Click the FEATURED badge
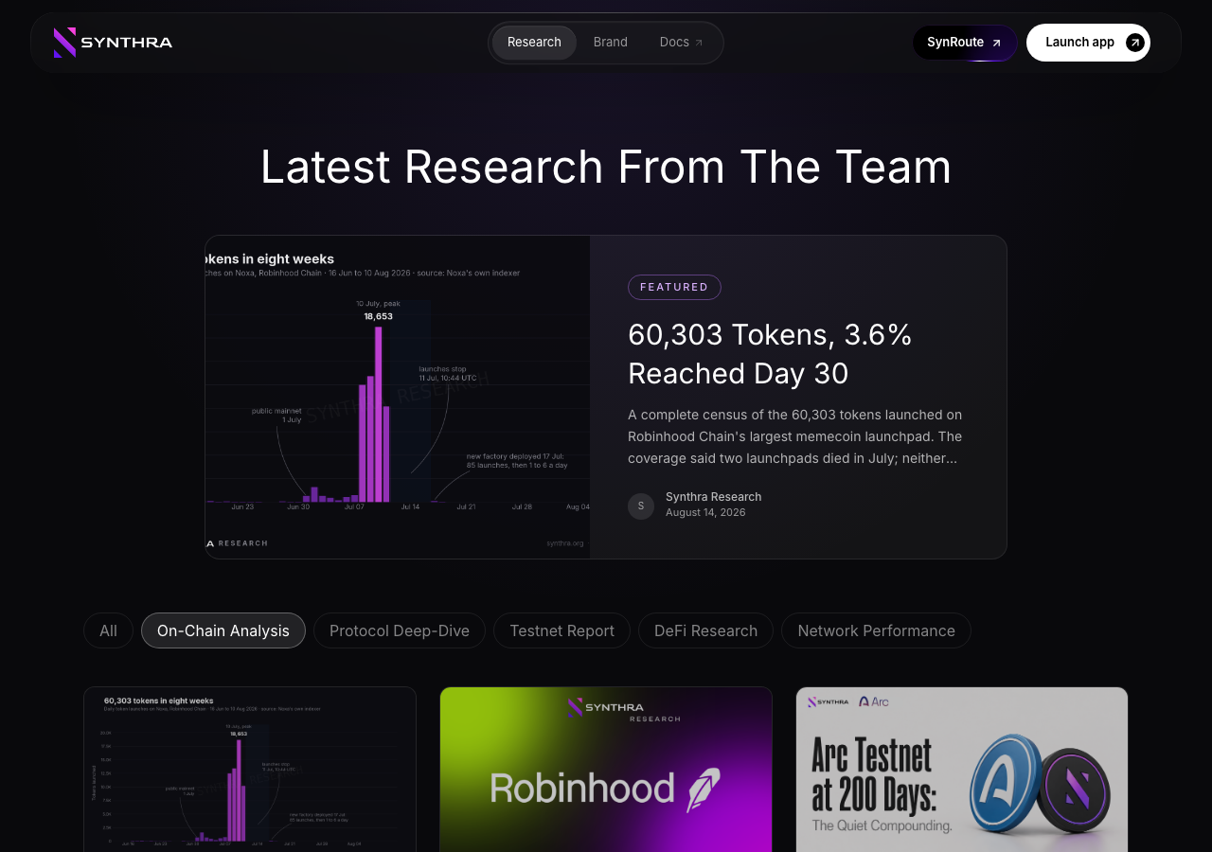Screen dimensions: 1212x852 [x=674, y=287]
